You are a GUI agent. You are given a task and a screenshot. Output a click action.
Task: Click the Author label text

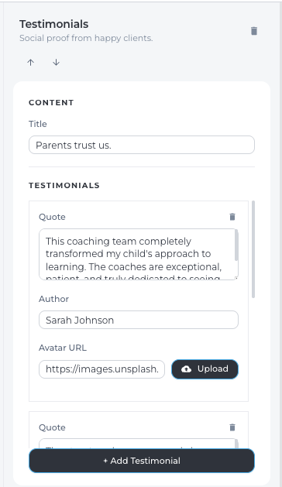point(53,299)
